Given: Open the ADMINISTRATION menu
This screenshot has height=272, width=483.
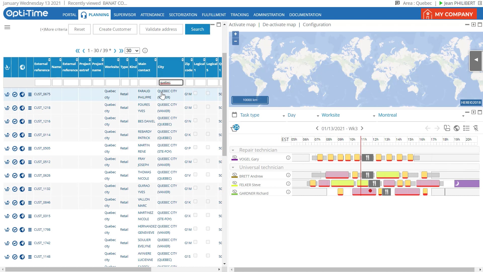Looking at the screenshot, I should pyautogui.click(x=269, y=15).
